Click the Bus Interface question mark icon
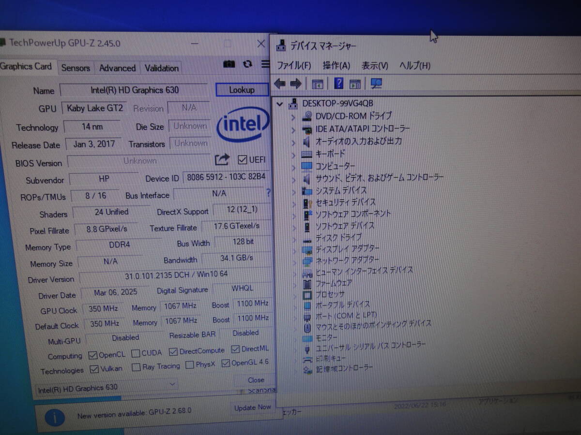 click(268, 193)
